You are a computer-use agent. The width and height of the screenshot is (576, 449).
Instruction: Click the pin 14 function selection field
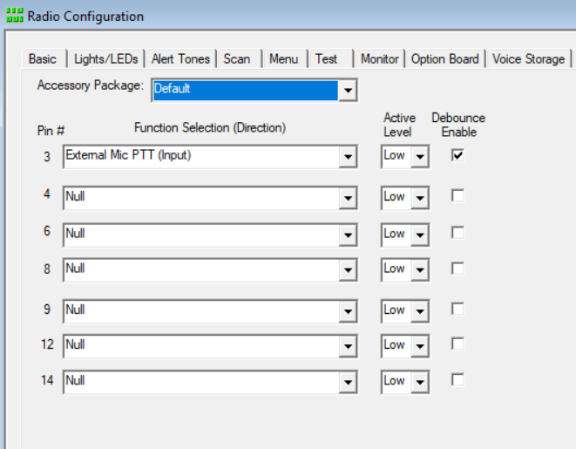[200, 381]
